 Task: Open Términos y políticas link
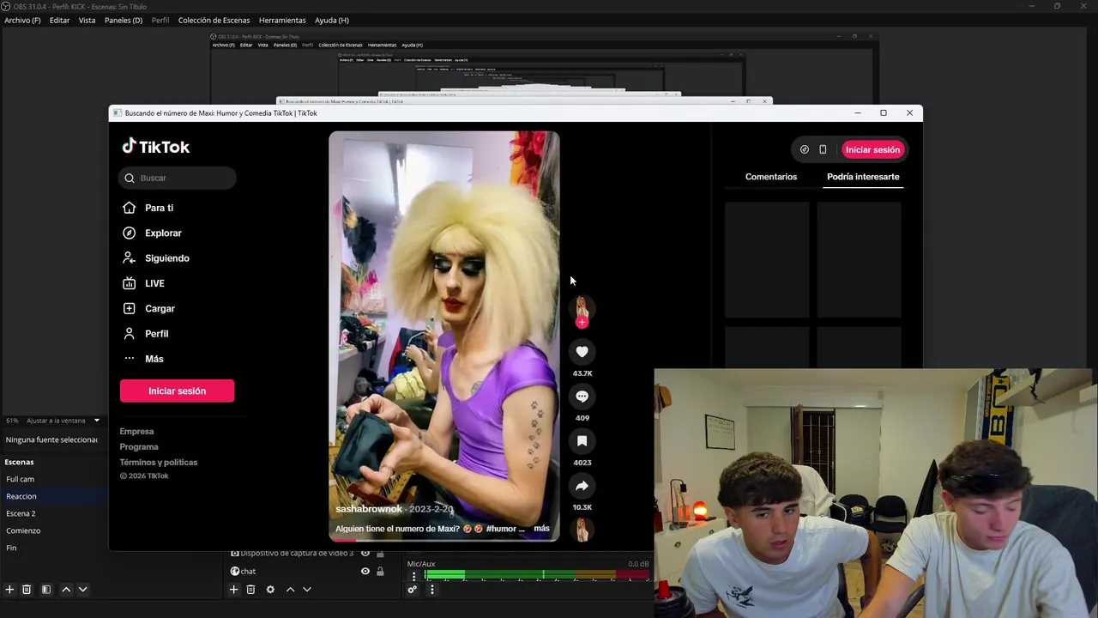(x=159, y=463)
